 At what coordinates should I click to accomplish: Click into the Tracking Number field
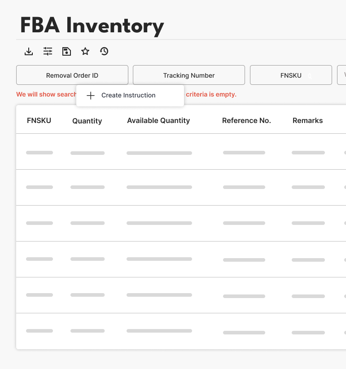[189, 75]
